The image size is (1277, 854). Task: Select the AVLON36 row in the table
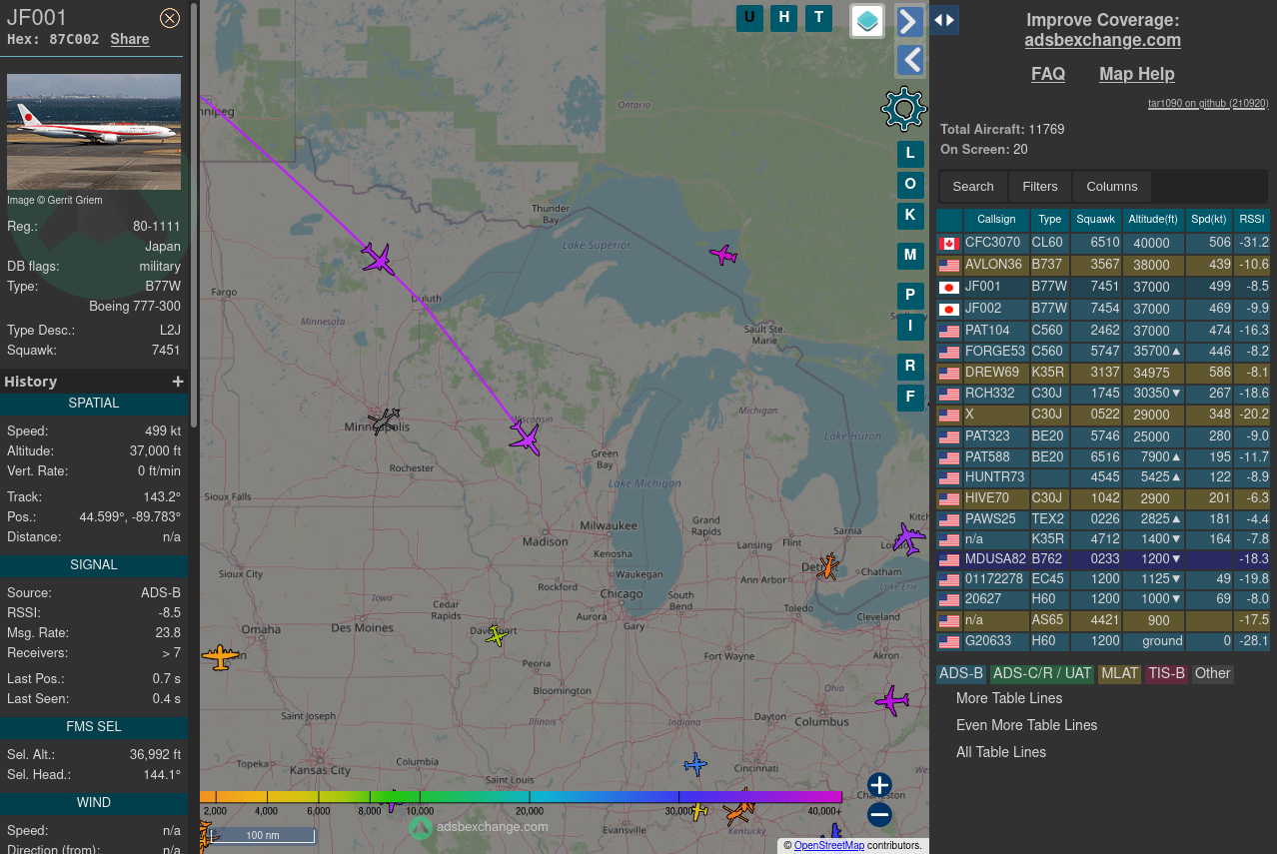1103,265
